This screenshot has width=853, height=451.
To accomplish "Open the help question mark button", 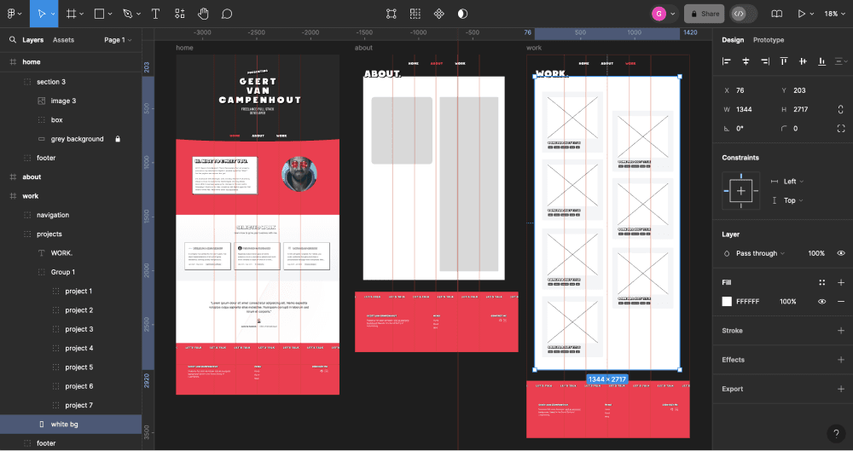I will click(x=836, y=434).
